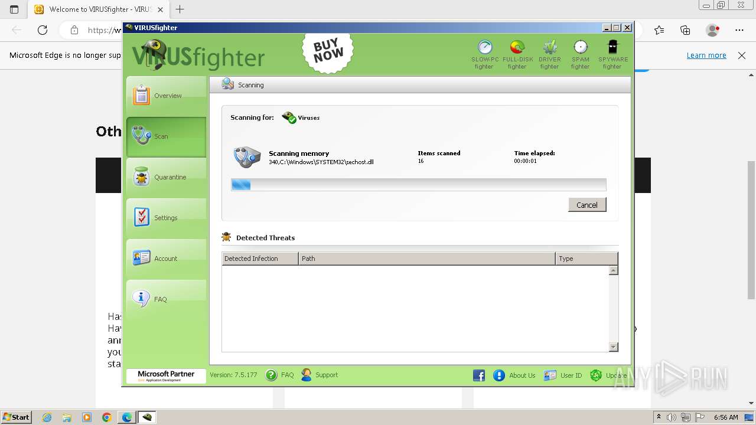Viewport: 756px width, 425px height.
Task: Switch to Edge in taskbar
Action: [x=127, y=417]
